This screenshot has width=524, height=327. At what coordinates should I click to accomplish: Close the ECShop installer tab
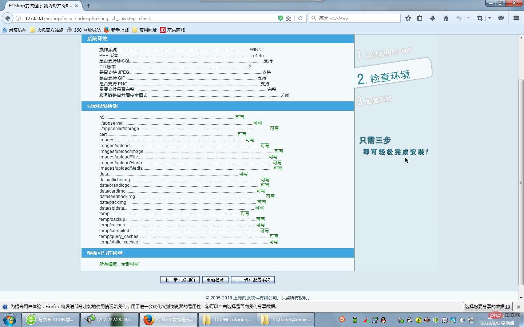click(x=76, y=6)
